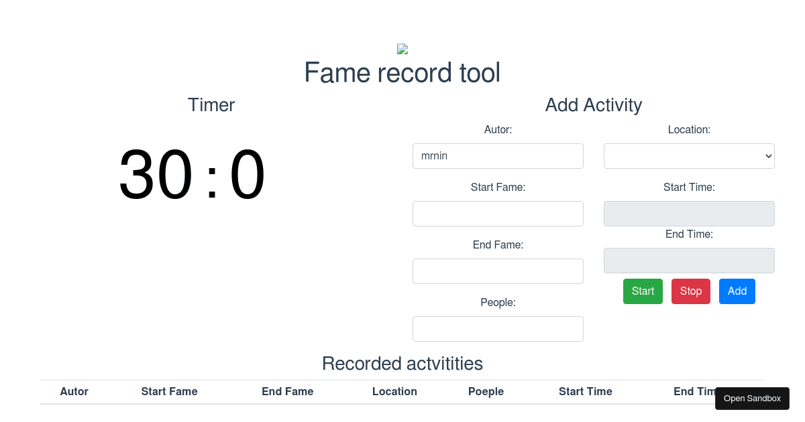Click the broken image icon above the title
This screenshot has height=422, width=805.
point(402,48)
